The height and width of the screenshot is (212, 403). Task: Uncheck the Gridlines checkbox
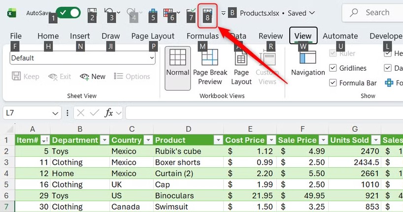pyautogui.click(x=333, y=68)
